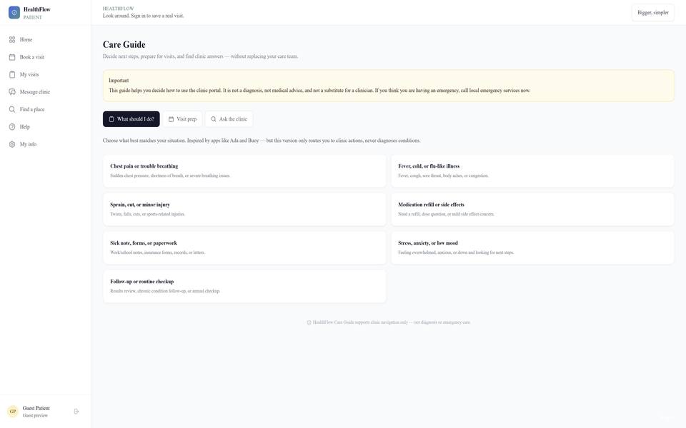Click the Home grid icon in sidebar

tap(12, 40)
